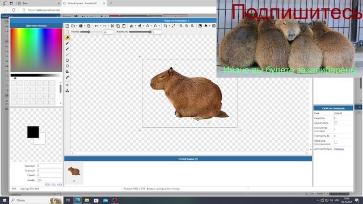This screenshot has height=204, width=363.
Task: Select the Brush tool
Action: point(67,49)
